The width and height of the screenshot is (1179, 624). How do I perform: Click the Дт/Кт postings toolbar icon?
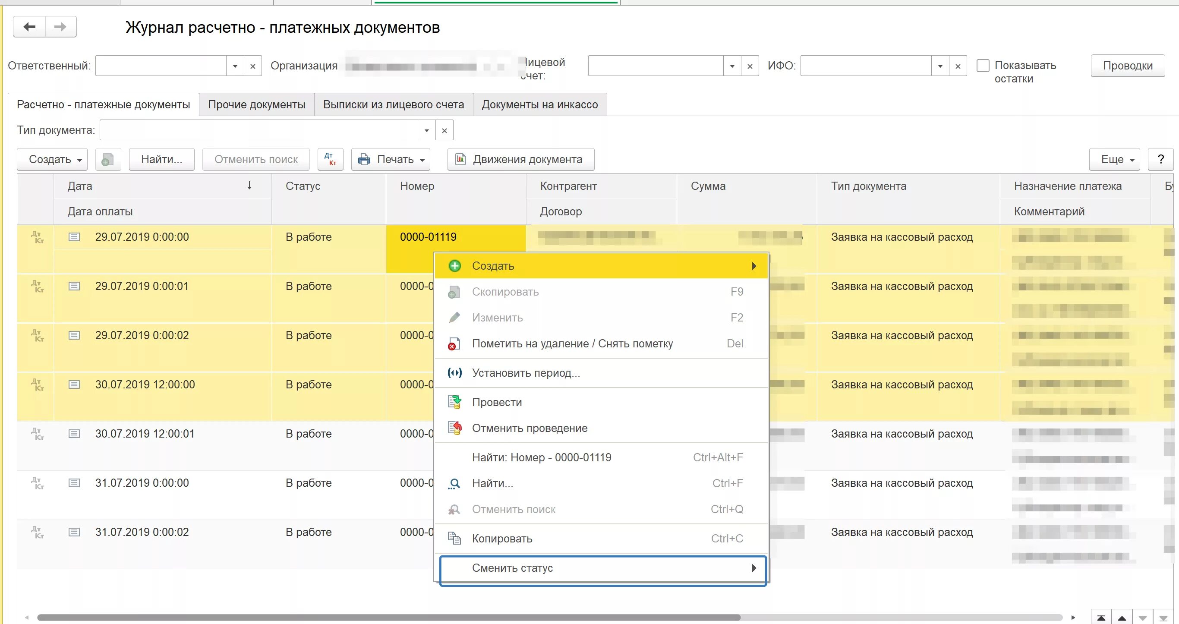click(331, 159)
